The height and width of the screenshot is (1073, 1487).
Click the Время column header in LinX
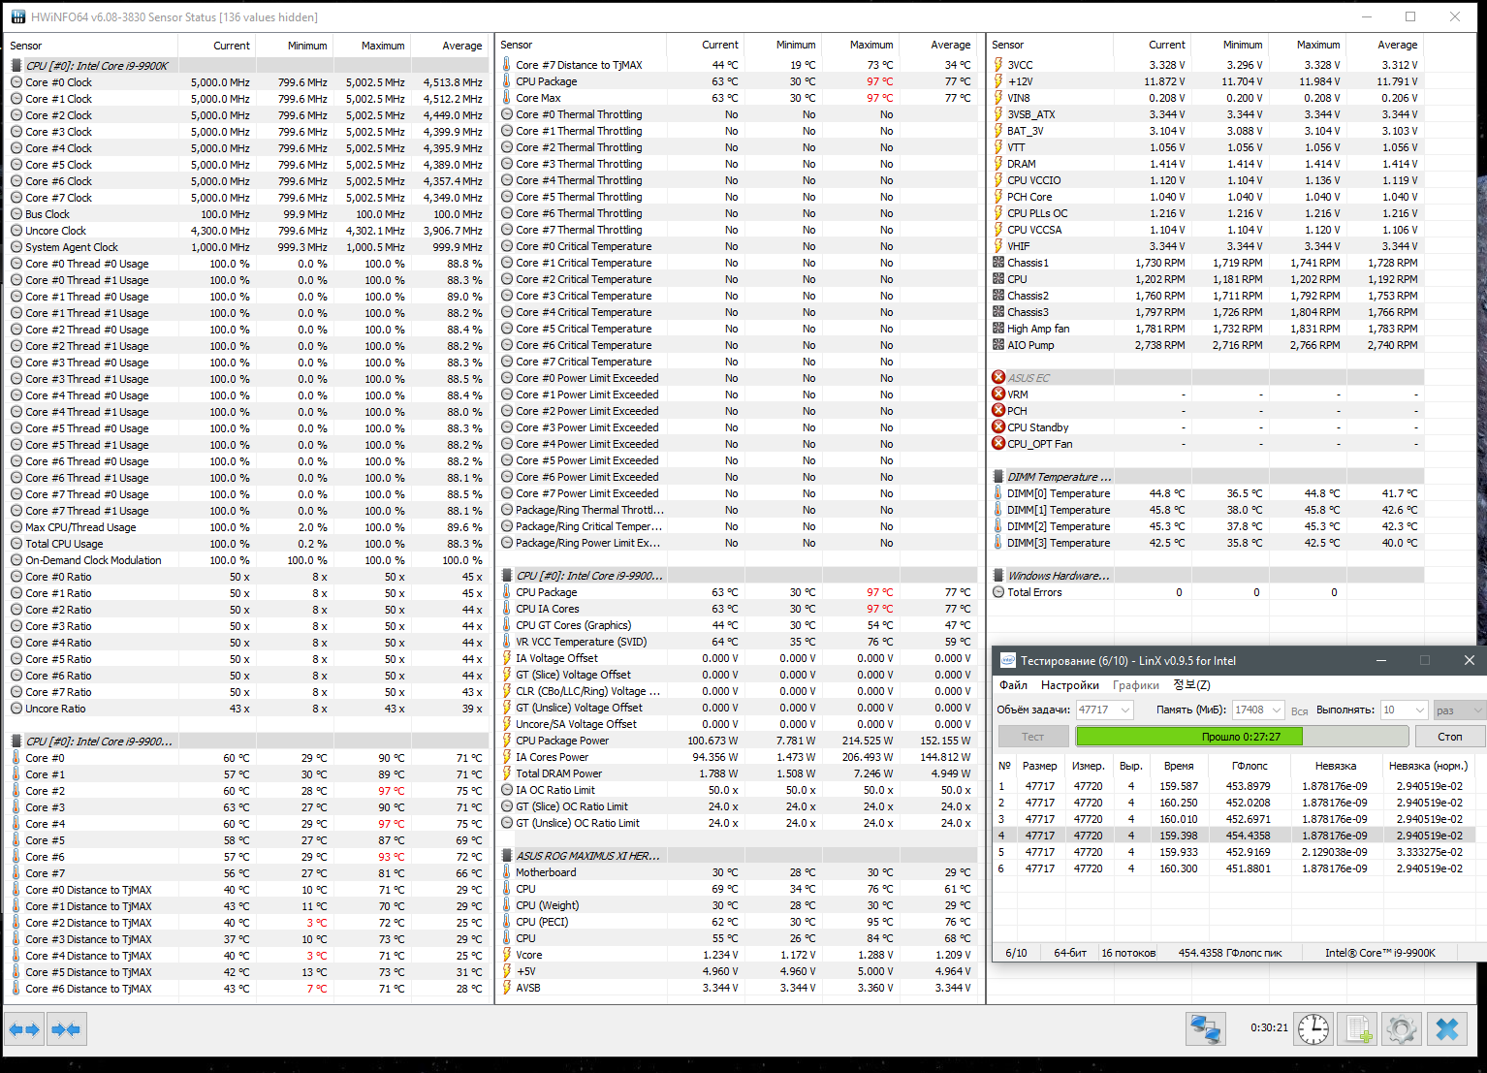(x=1179, y=766)
